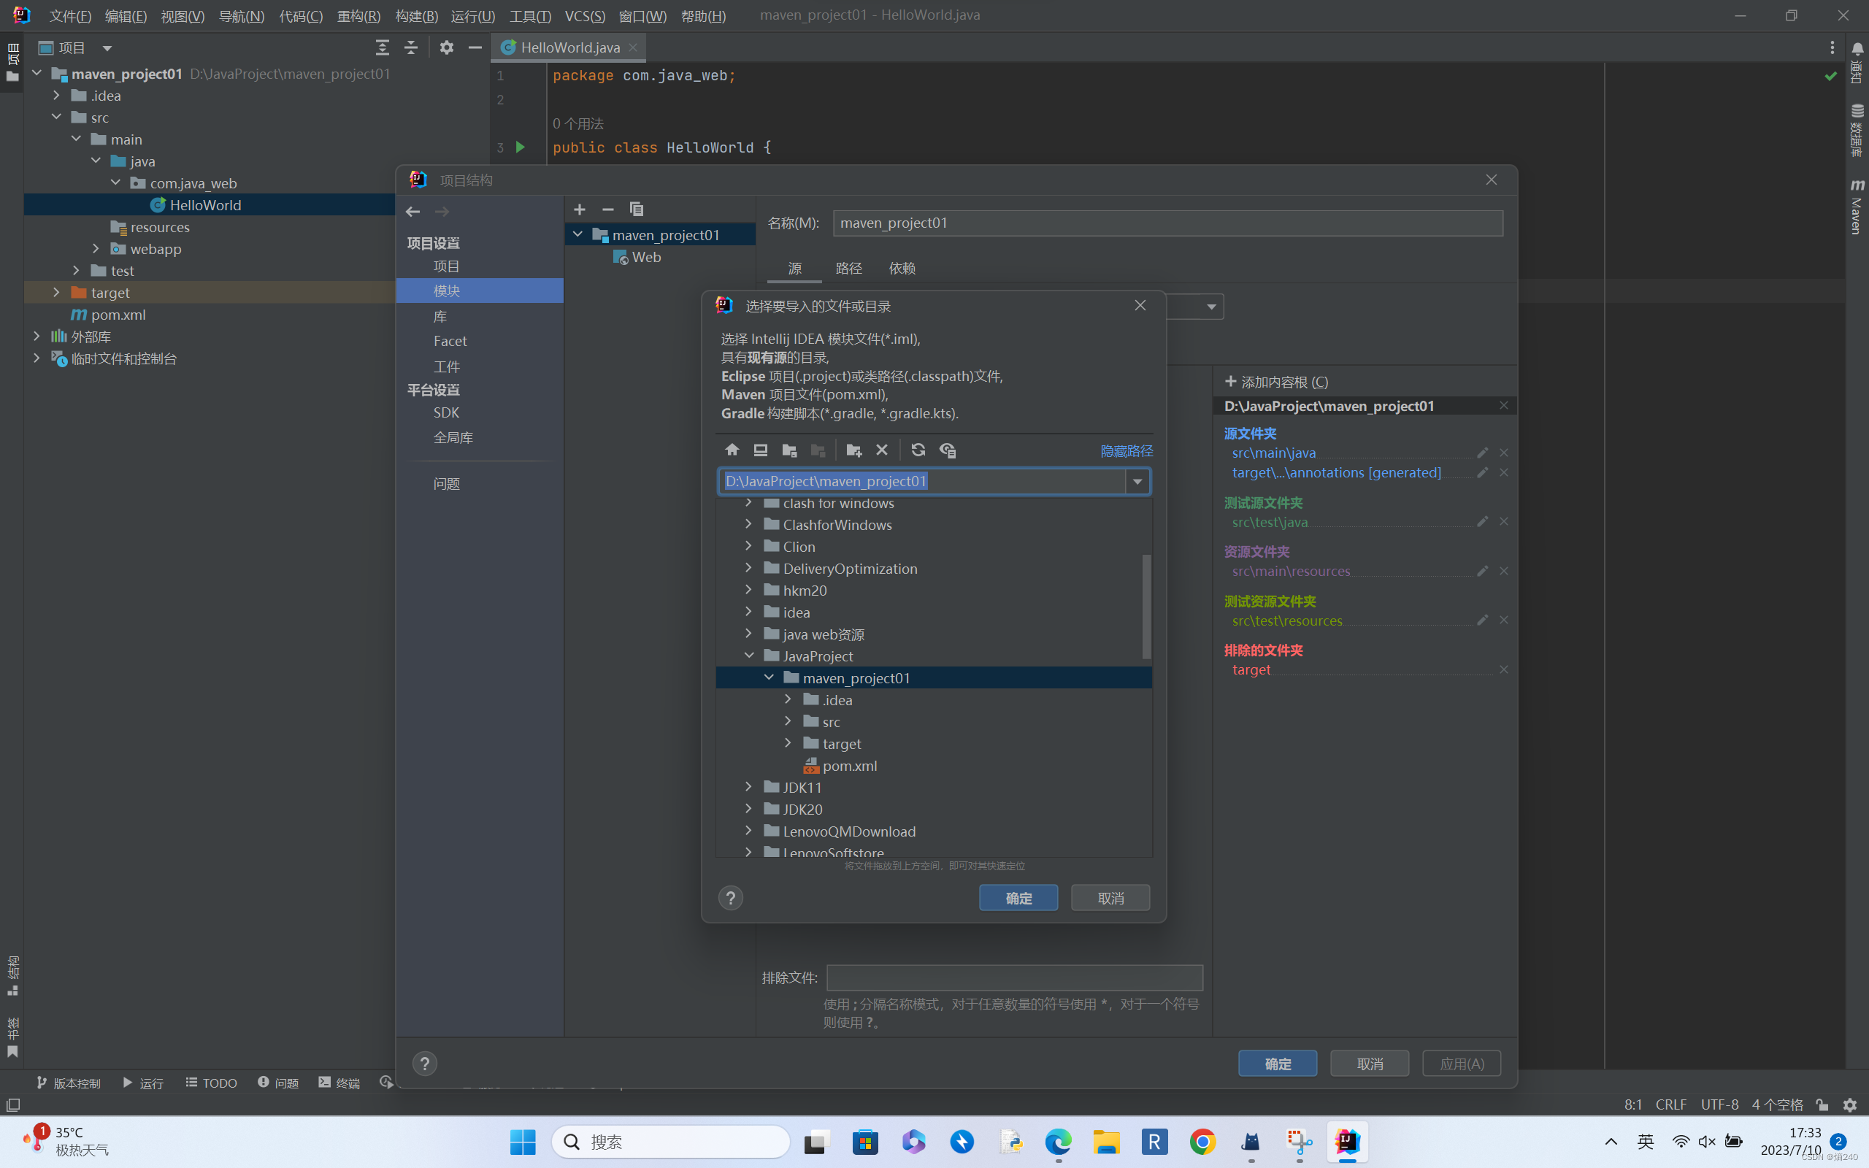The image size is (1869, 1168).
Task: Click 应用(A) in Project Structure dialog
Action: tap(1461, 1064)
